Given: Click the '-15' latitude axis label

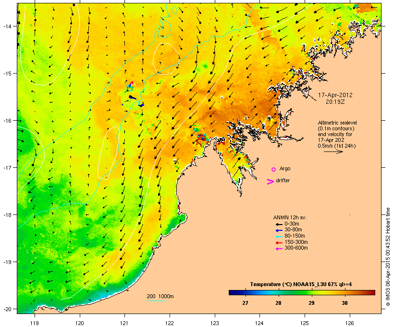Looking at the screenshot, I should 7,74.
